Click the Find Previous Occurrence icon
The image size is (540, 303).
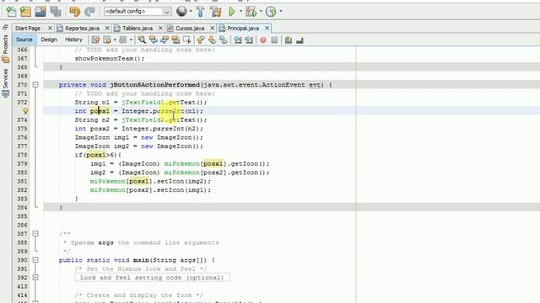click(154, 40)
